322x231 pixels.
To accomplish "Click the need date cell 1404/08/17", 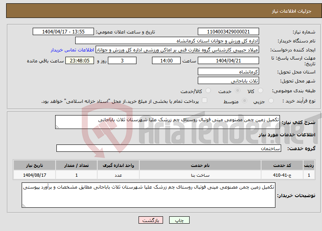I will 34,175.
